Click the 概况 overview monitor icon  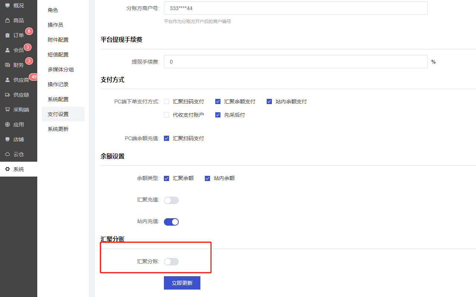7,6
